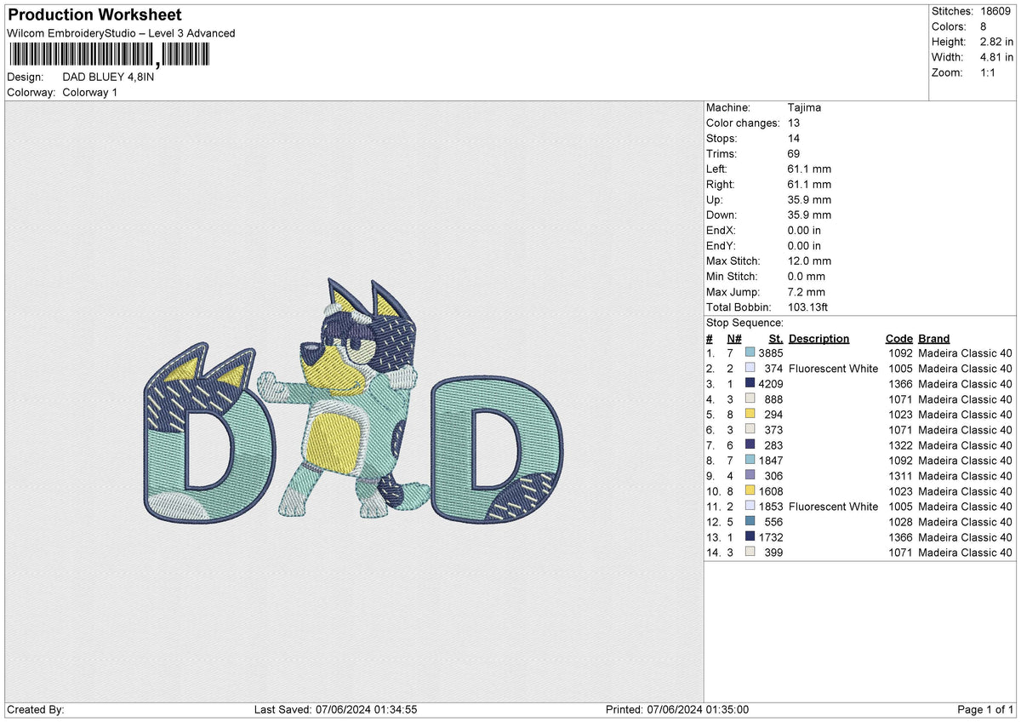
Task: Select the right letter D of the embroidery
Action: [x=499, y=450]
